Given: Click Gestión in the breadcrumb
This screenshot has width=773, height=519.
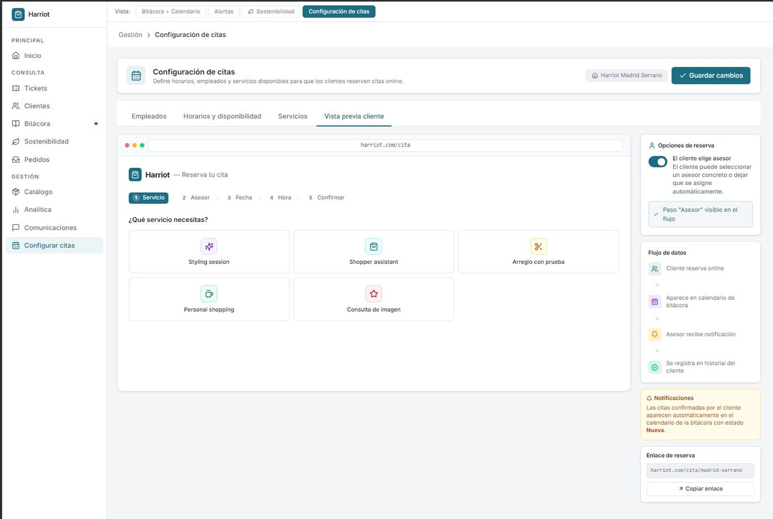Looking at the screenshot, I should click(130, 35).
